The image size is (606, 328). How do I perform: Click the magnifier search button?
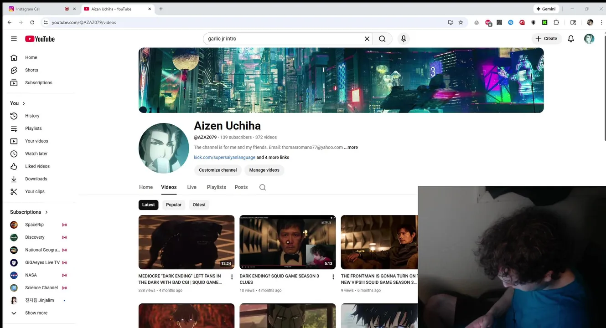point(382,39)
